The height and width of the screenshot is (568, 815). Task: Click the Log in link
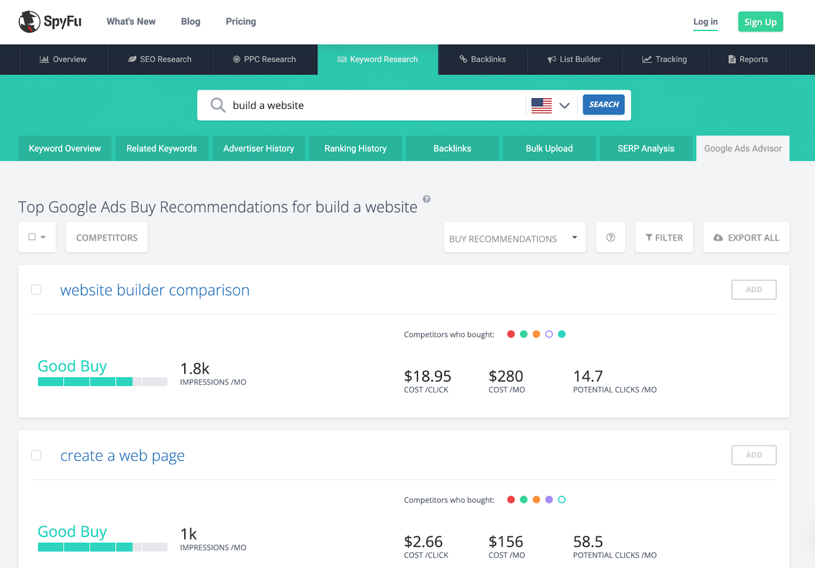[x=705, y=22]
